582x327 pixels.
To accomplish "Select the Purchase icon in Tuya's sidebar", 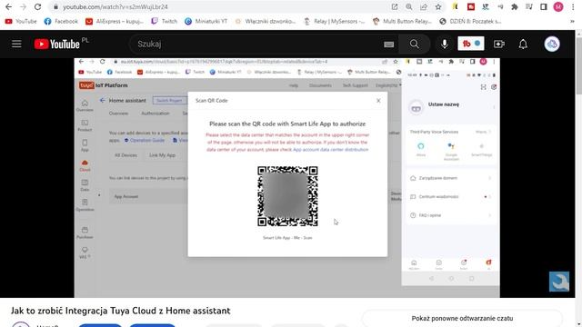I will pyautogui.click(x=85, y=233).
